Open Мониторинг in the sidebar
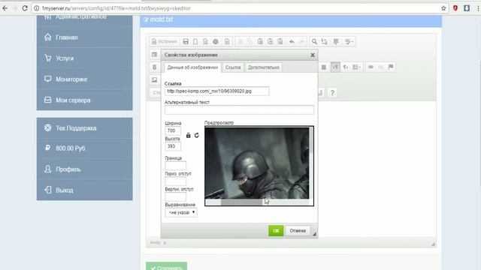This screenshot has height=270, width=481. tap(85, 79)
